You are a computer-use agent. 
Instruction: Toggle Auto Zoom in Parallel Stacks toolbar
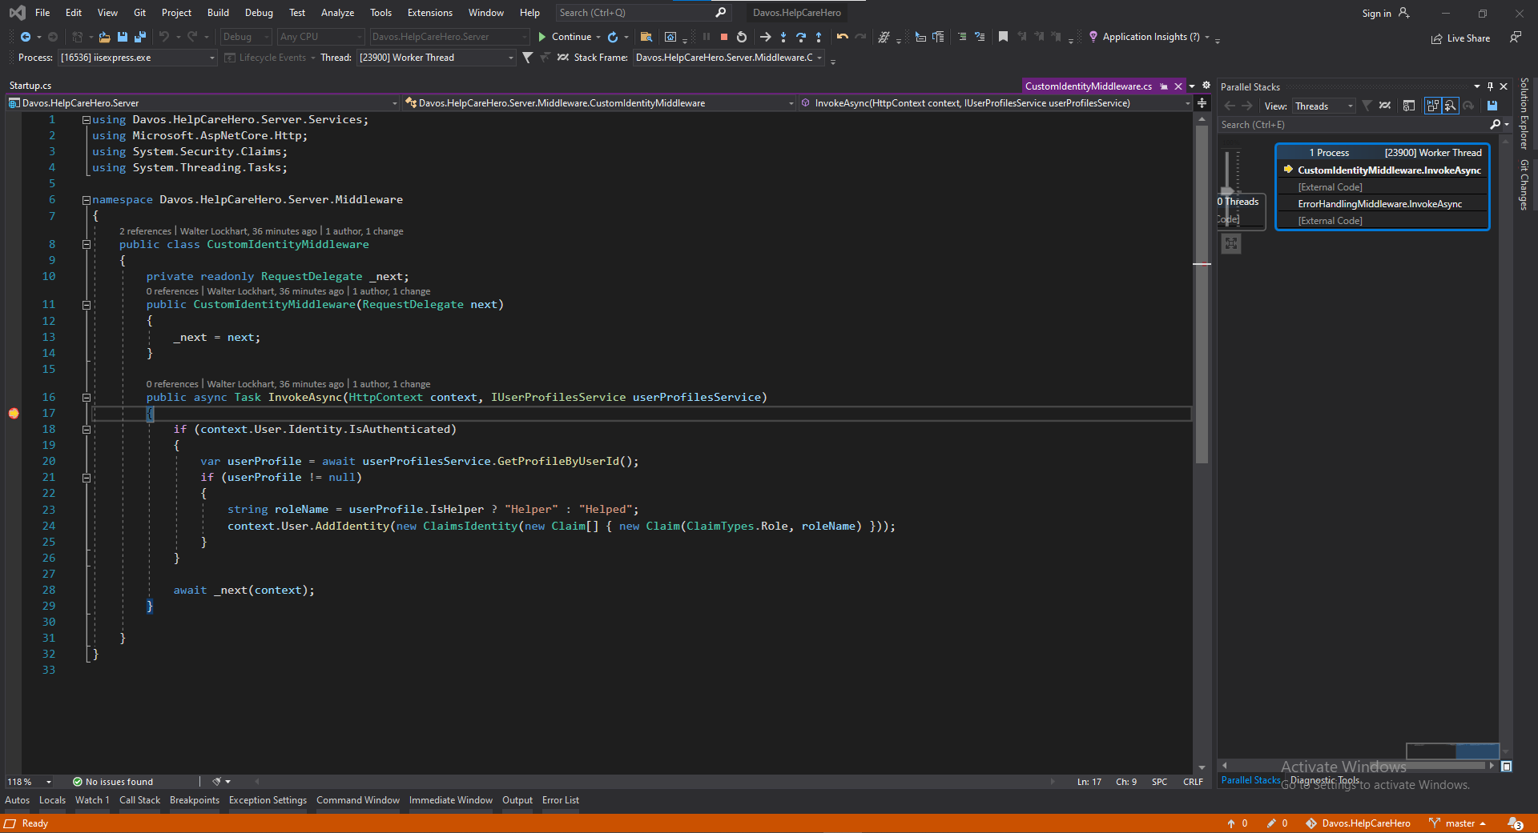coord(1451,106)
